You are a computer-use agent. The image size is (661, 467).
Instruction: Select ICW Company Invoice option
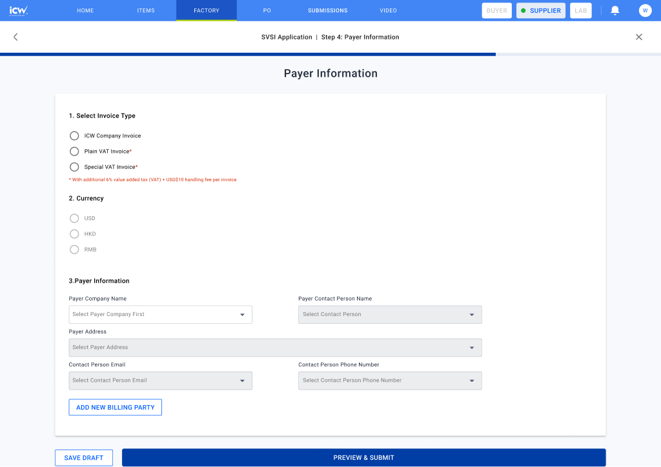pos(74,135)
